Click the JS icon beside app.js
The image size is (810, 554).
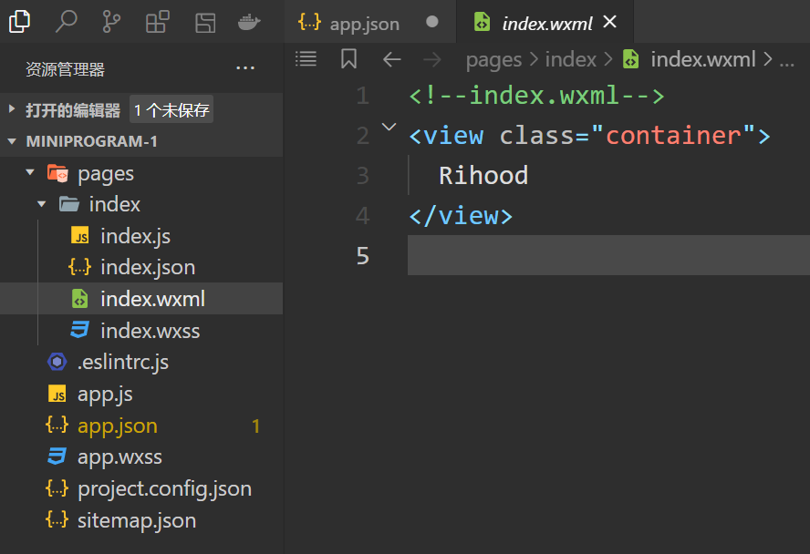tap(57, 394)
